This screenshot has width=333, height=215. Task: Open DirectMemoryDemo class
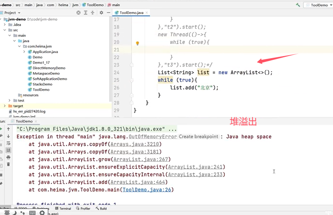(x=49, y=68)
